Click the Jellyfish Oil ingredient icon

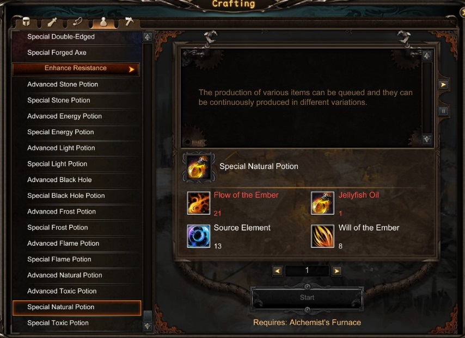click(322, 203)
